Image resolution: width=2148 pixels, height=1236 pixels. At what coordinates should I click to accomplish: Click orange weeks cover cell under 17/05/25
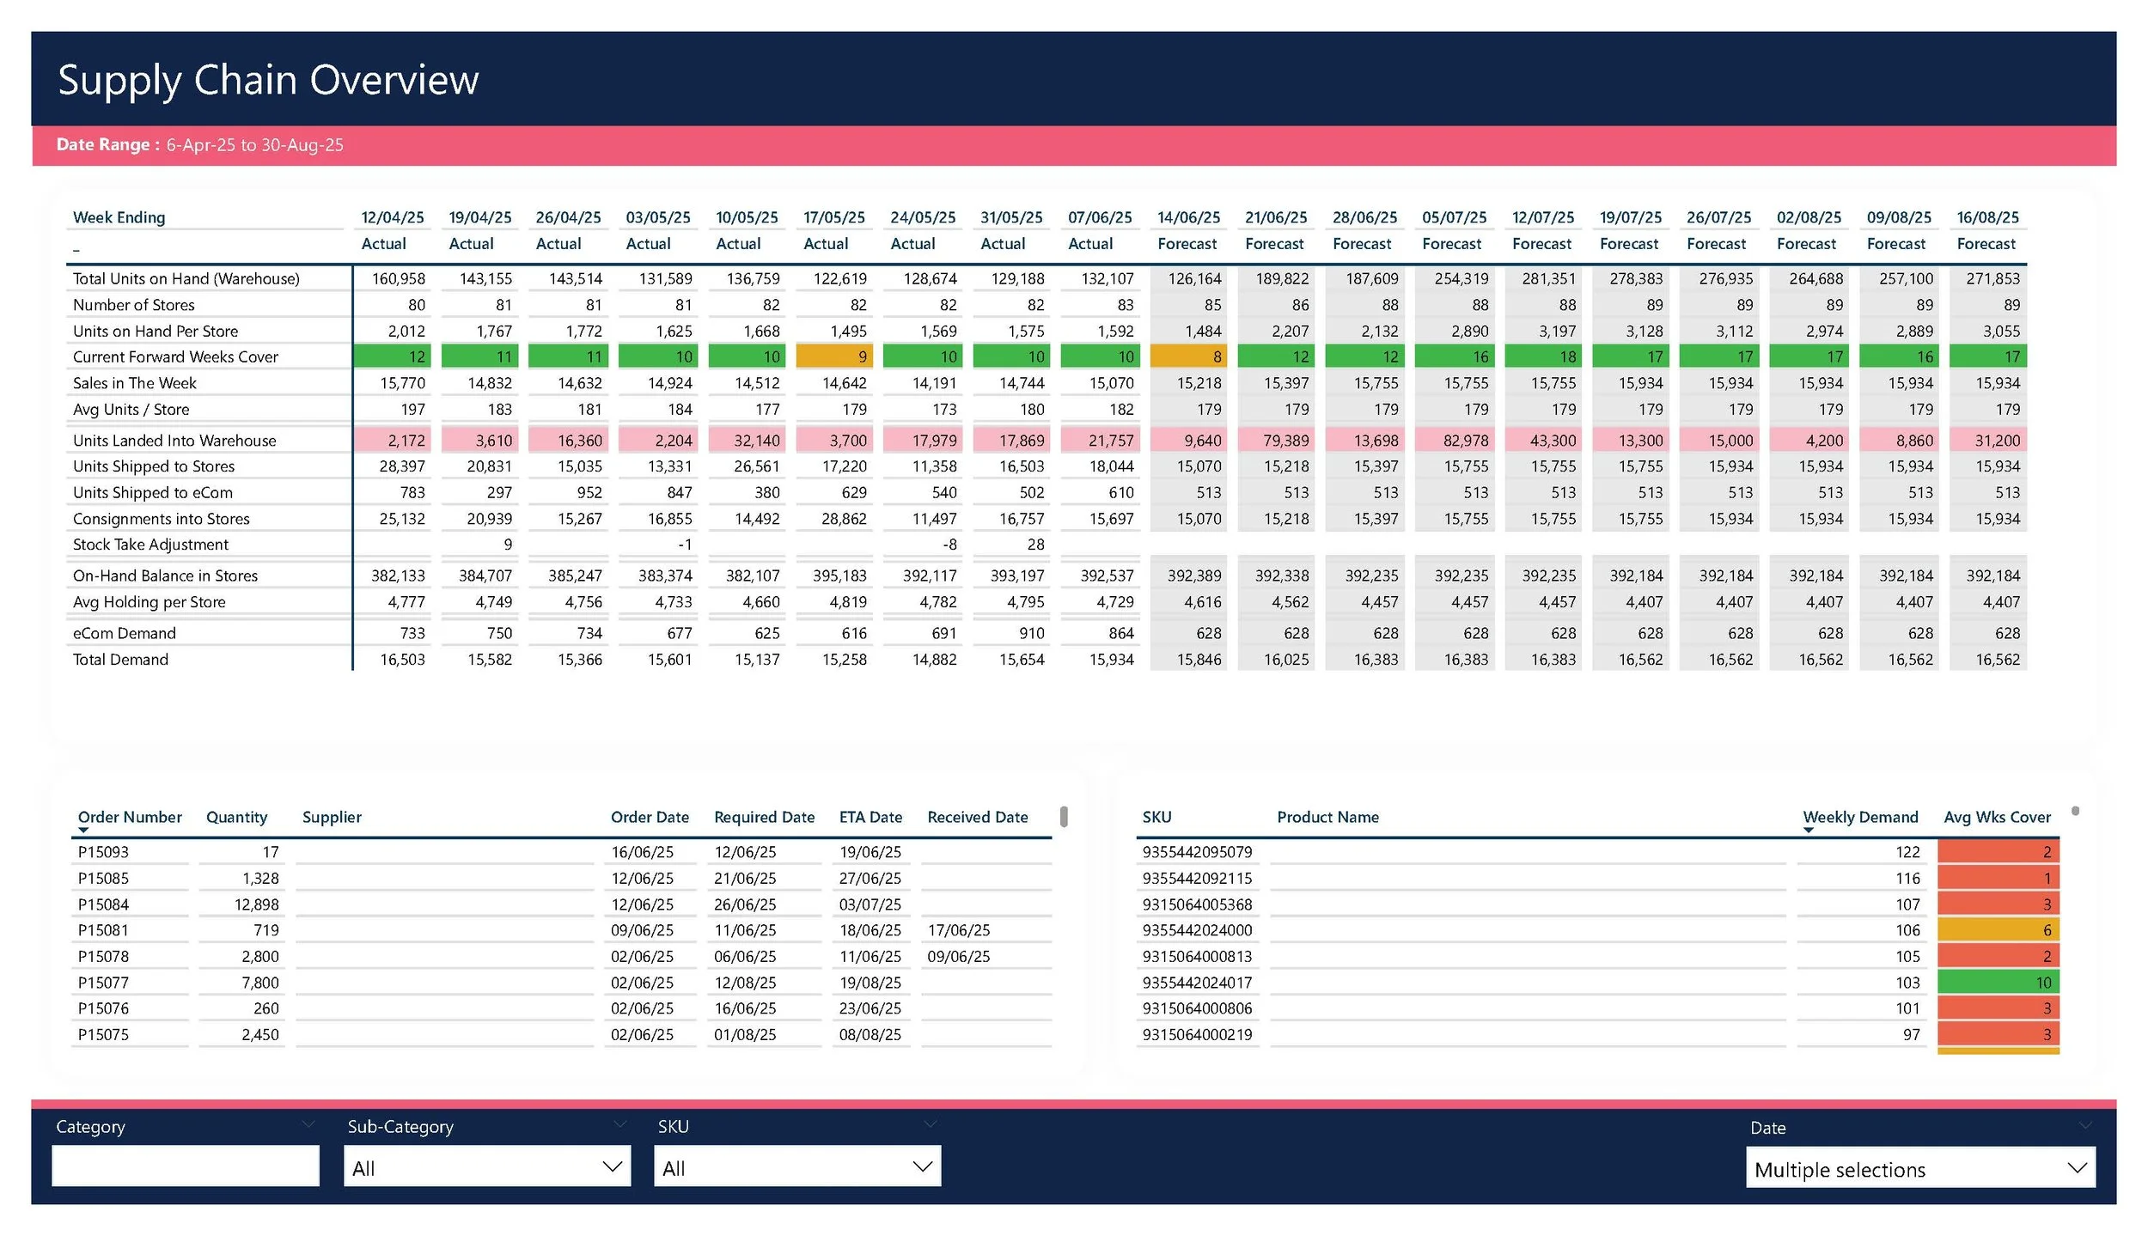pos(833,356)
